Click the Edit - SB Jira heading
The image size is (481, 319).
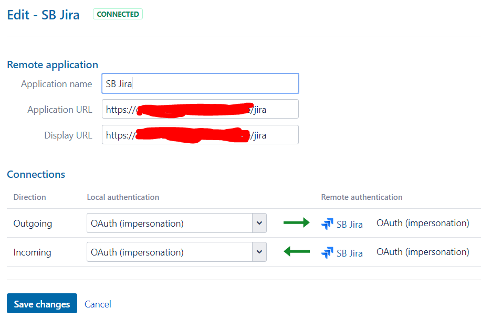pyautogui.click(x=43, y=15)
